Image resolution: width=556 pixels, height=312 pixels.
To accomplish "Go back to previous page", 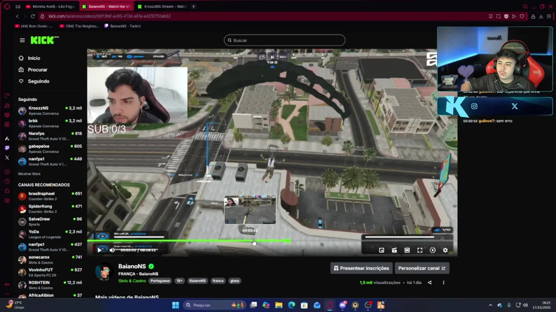I will tap(17, 16).
